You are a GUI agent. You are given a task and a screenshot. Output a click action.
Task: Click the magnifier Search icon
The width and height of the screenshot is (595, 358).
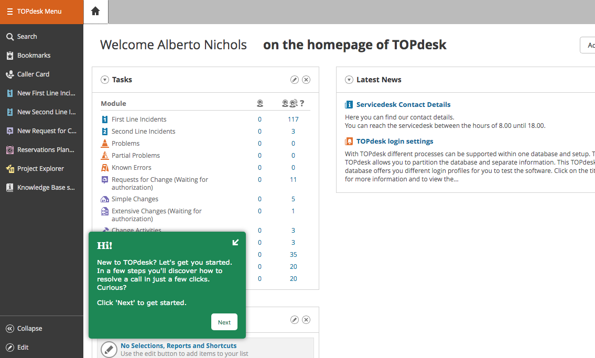[x=10, y=37]
